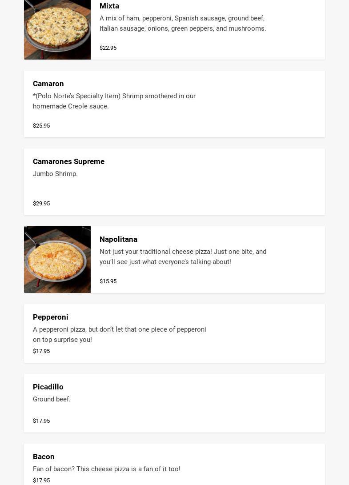
Task: Click the Napolitana cheese pizza description
Action: coord(183,257)
